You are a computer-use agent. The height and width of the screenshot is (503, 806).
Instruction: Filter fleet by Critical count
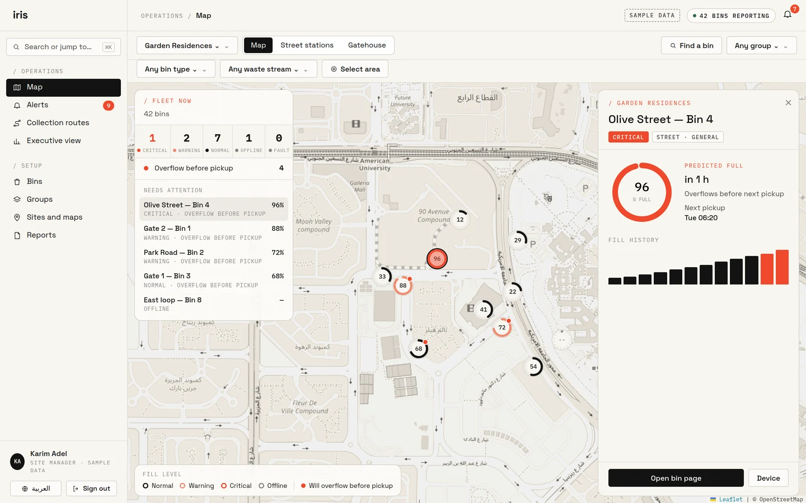pyautogui.click(x=152, y=142)
